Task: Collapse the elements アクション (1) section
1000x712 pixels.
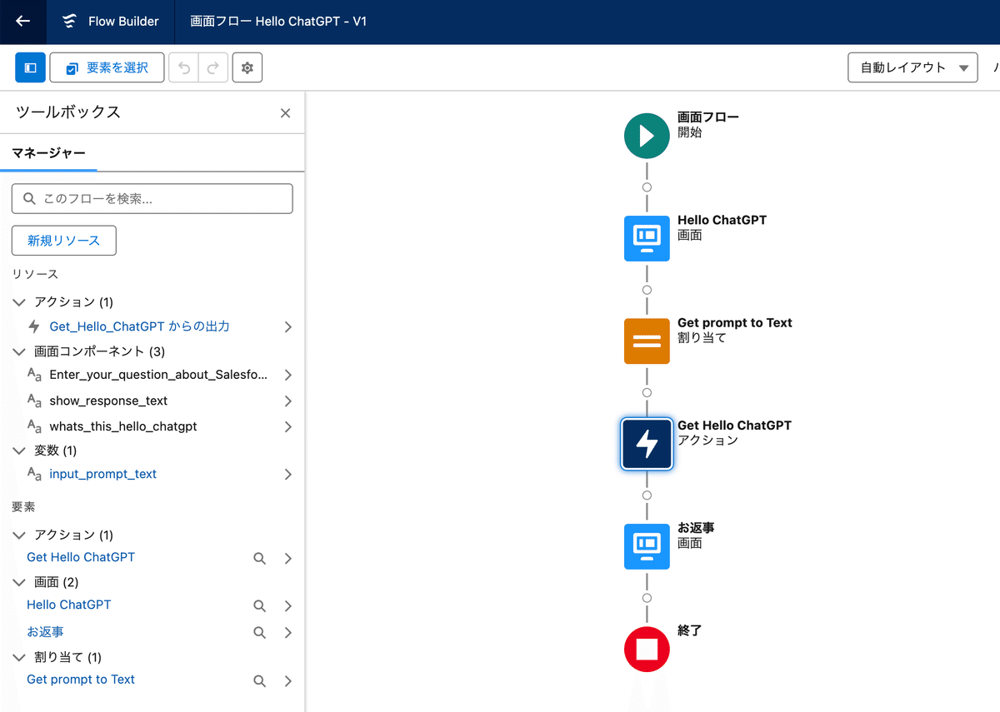Action: pyautogui.click(x=20, y=535)
